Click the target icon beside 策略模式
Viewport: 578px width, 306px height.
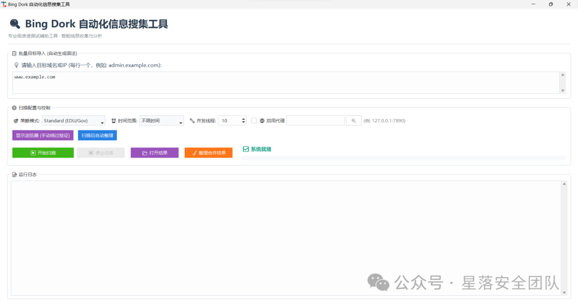[x=16, y=121]
